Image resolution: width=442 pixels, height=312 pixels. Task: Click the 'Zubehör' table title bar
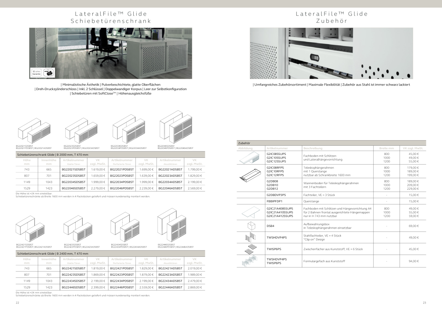point(331,143)
